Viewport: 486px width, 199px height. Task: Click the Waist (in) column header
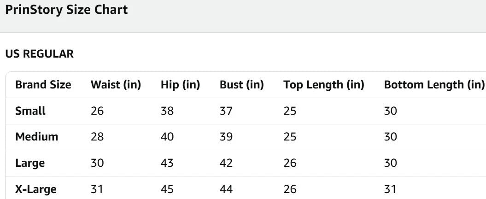[116, 85]
